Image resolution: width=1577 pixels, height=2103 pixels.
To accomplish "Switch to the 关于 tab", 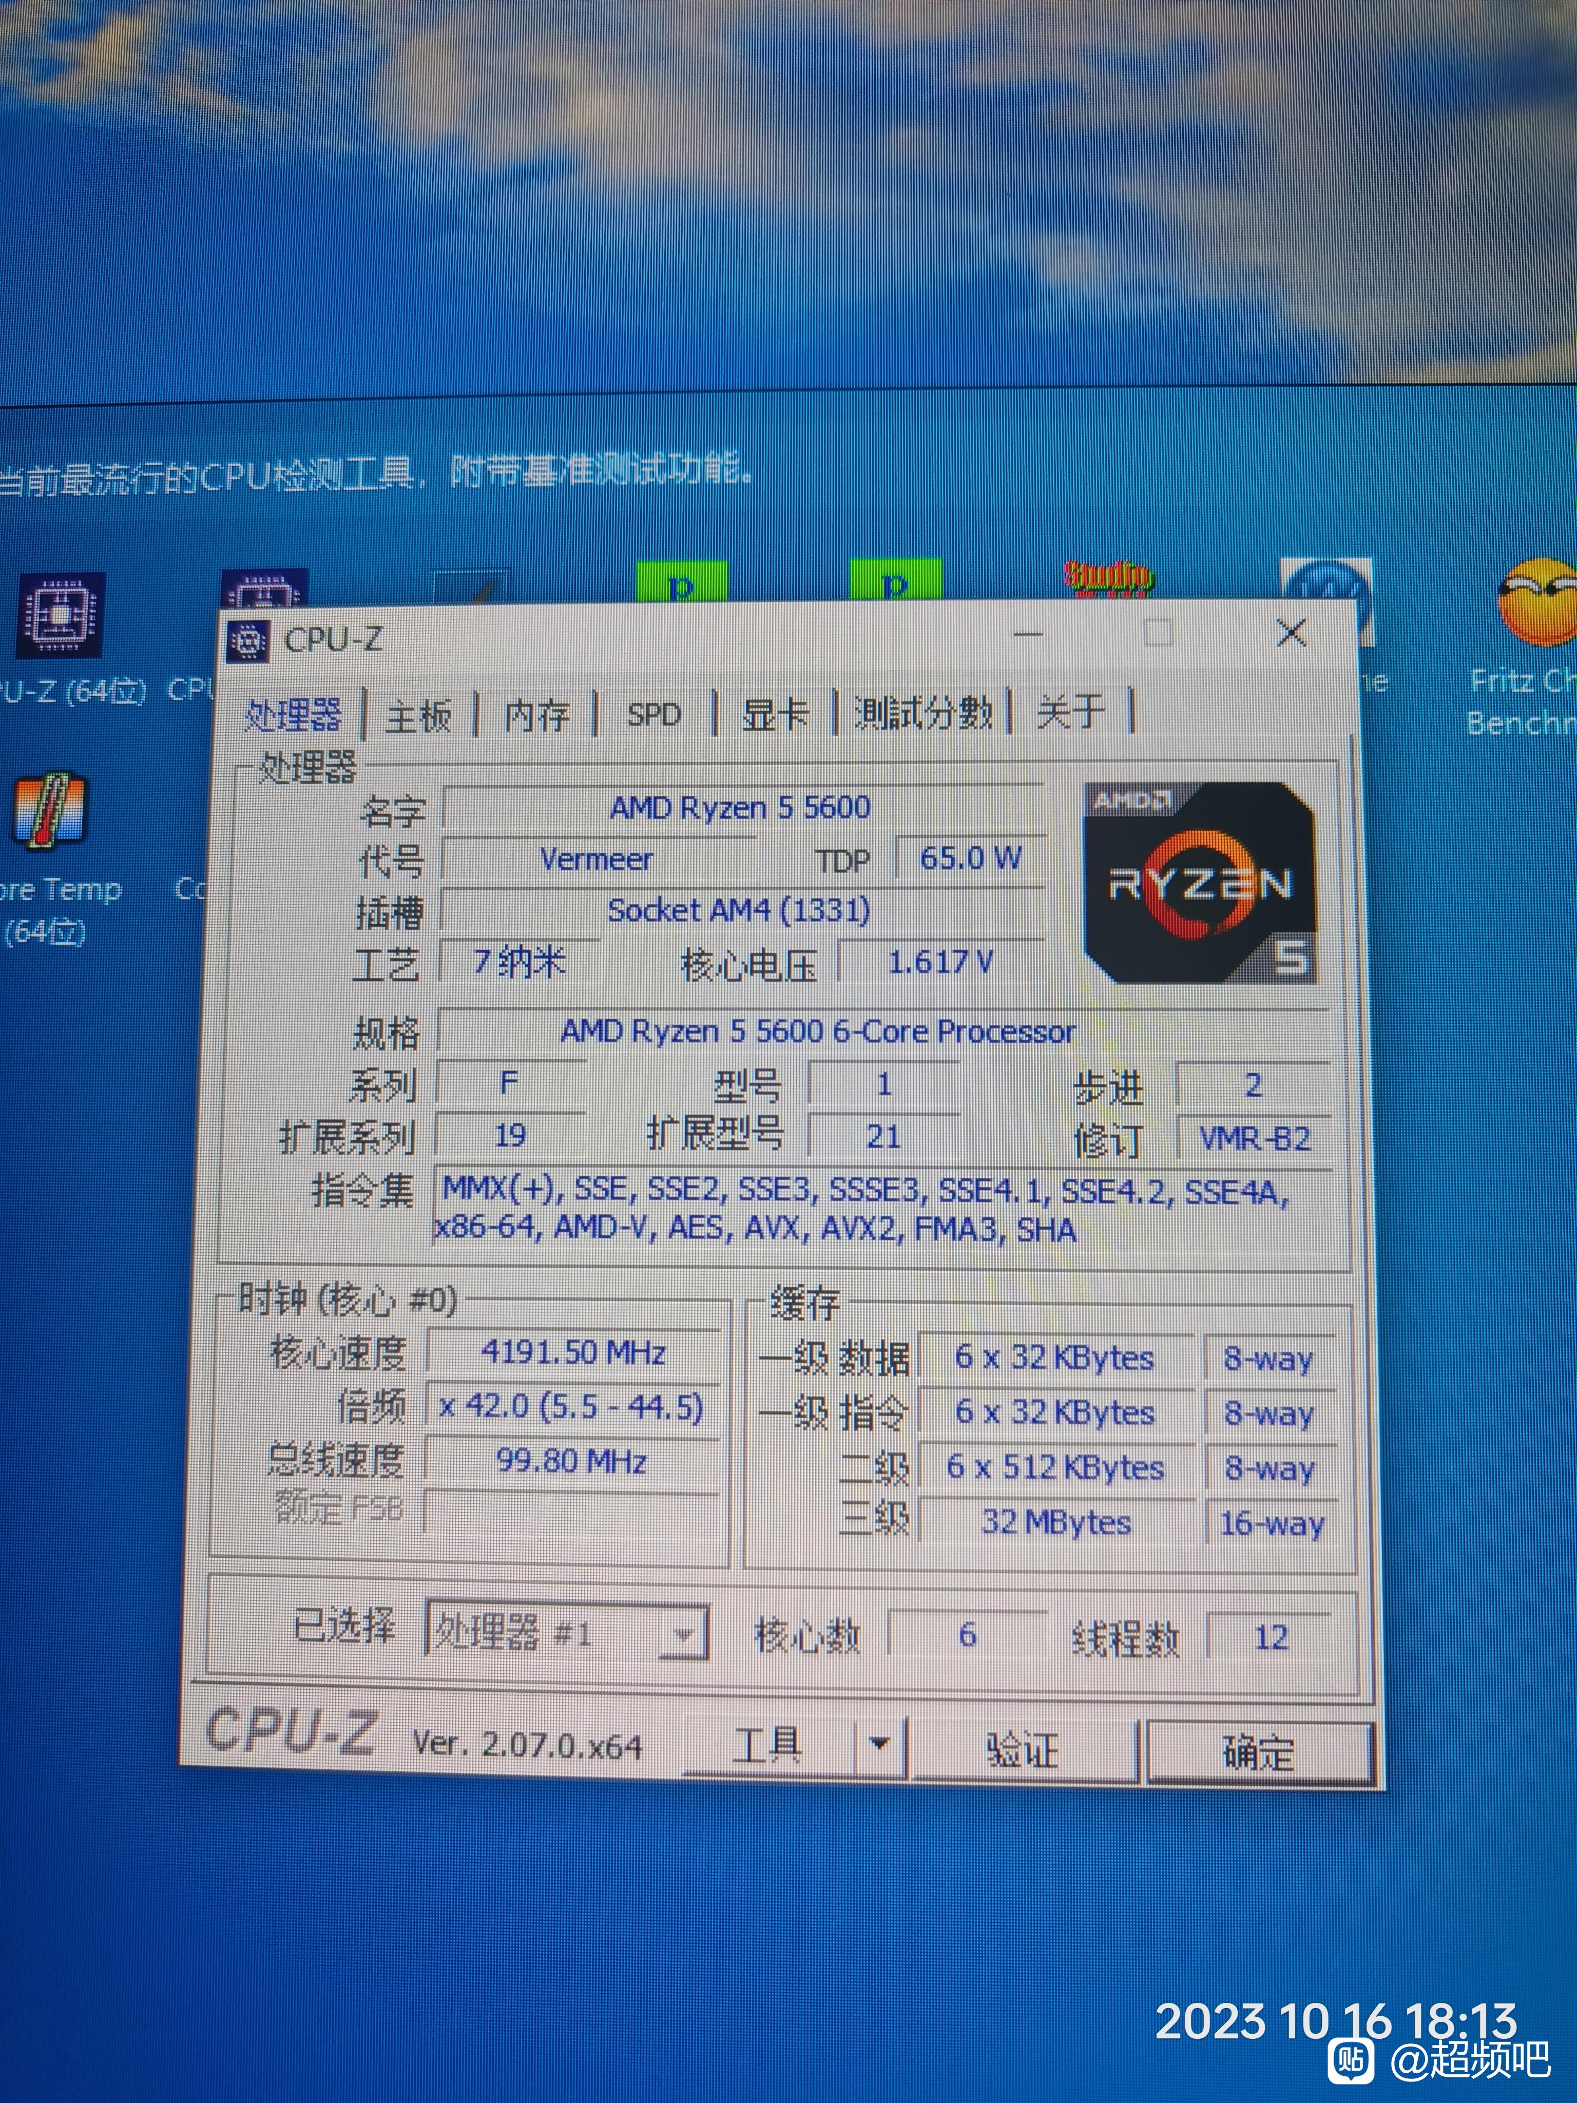I will pos(1071,711).
